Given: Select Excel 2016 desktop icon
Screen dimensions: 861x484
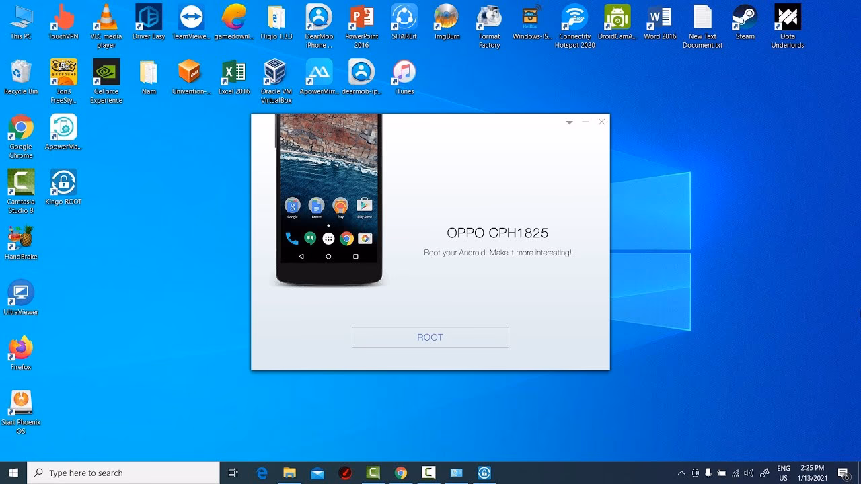Looking at the screenshot, I should tap(234, 77).
